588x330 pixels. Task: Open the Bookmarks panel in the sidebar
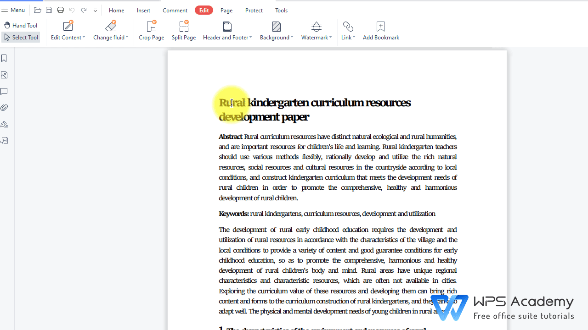pyautogui.click(x=4, y=58)
